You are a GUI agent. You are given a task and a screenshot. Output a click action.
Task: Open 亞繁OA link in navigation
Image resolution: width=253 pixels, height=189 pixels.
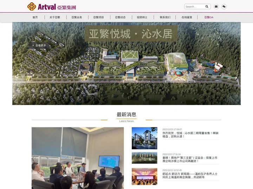point(209,17)
